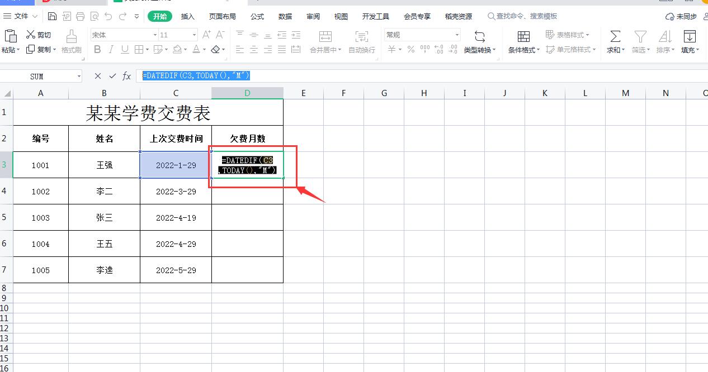Click the Save icon in quick access bar
Viewport: 708px width, 372px height.
point(52,17)
